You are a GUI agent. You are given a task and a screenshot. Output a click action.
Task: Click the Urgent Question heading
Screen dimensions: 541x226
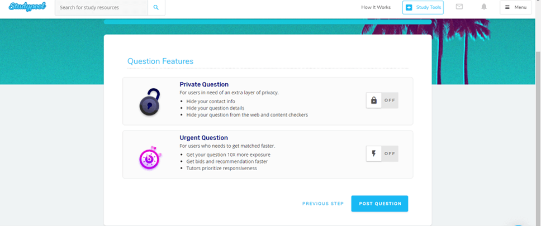[203, 138]
